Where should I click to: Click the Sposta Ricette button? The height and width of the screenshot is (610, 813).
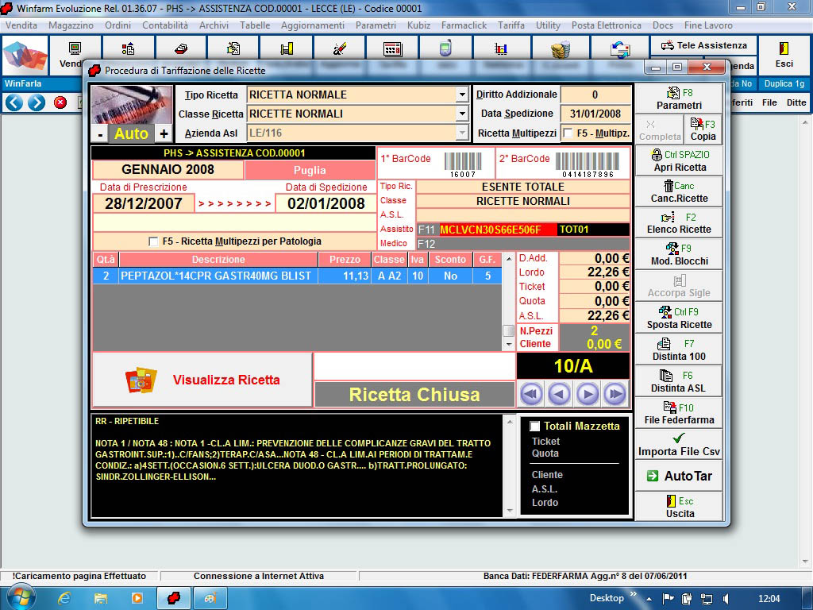pos(679,319)
